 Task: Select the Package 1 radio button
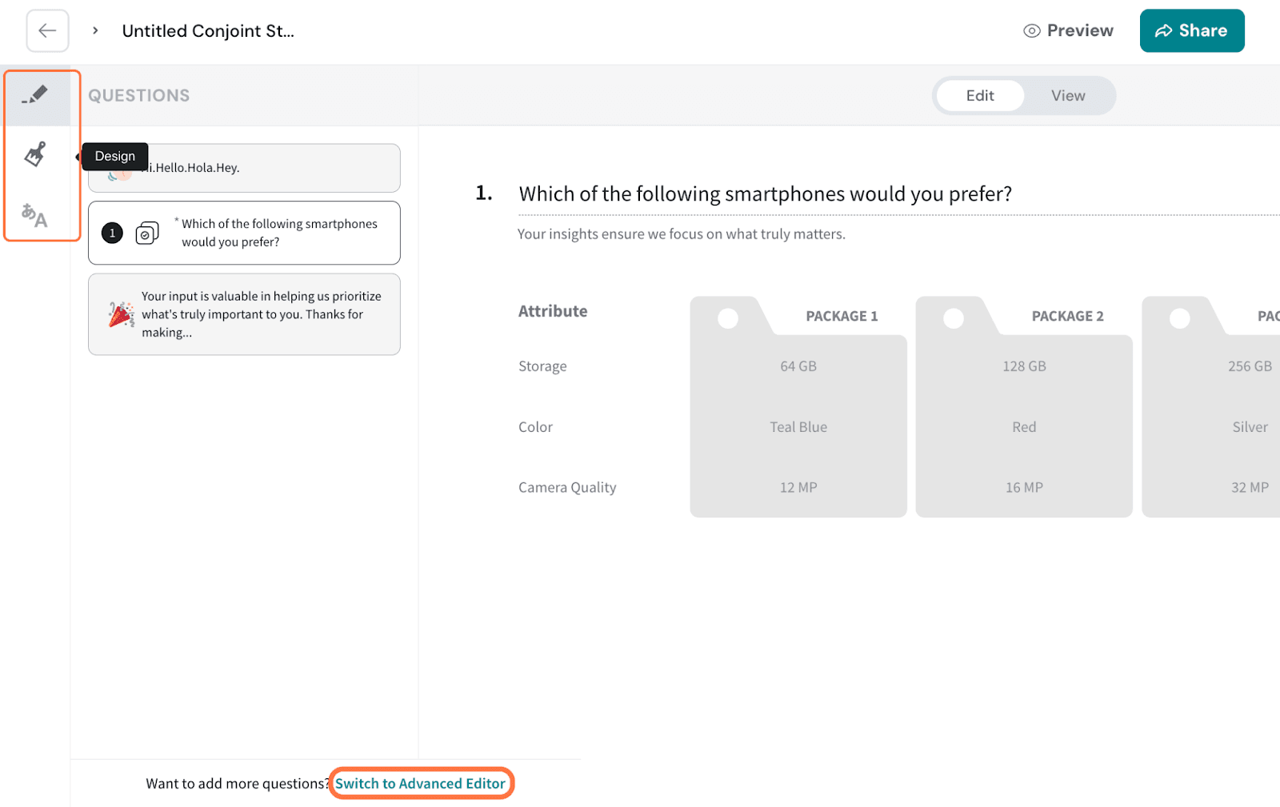728,318
